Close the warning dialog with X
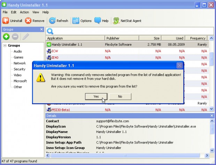 click(179, 65)
